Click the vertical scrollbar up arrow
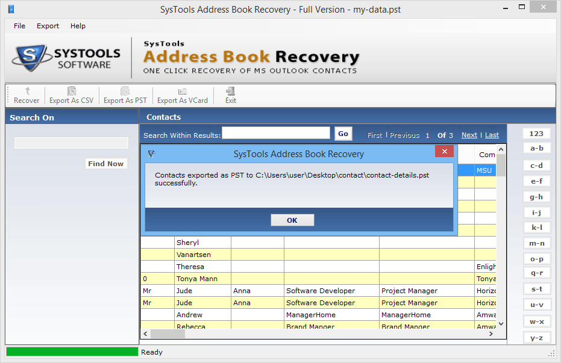This screenshot has height=363, width=561. 501,149
